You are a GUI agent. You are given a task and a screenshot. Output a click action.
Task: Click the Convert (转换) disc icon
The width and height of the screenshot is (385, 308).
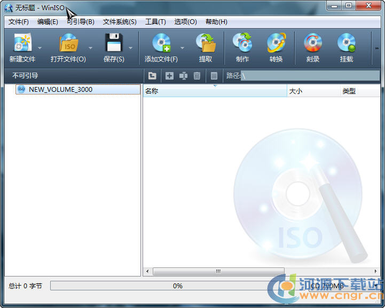[276, 43]
